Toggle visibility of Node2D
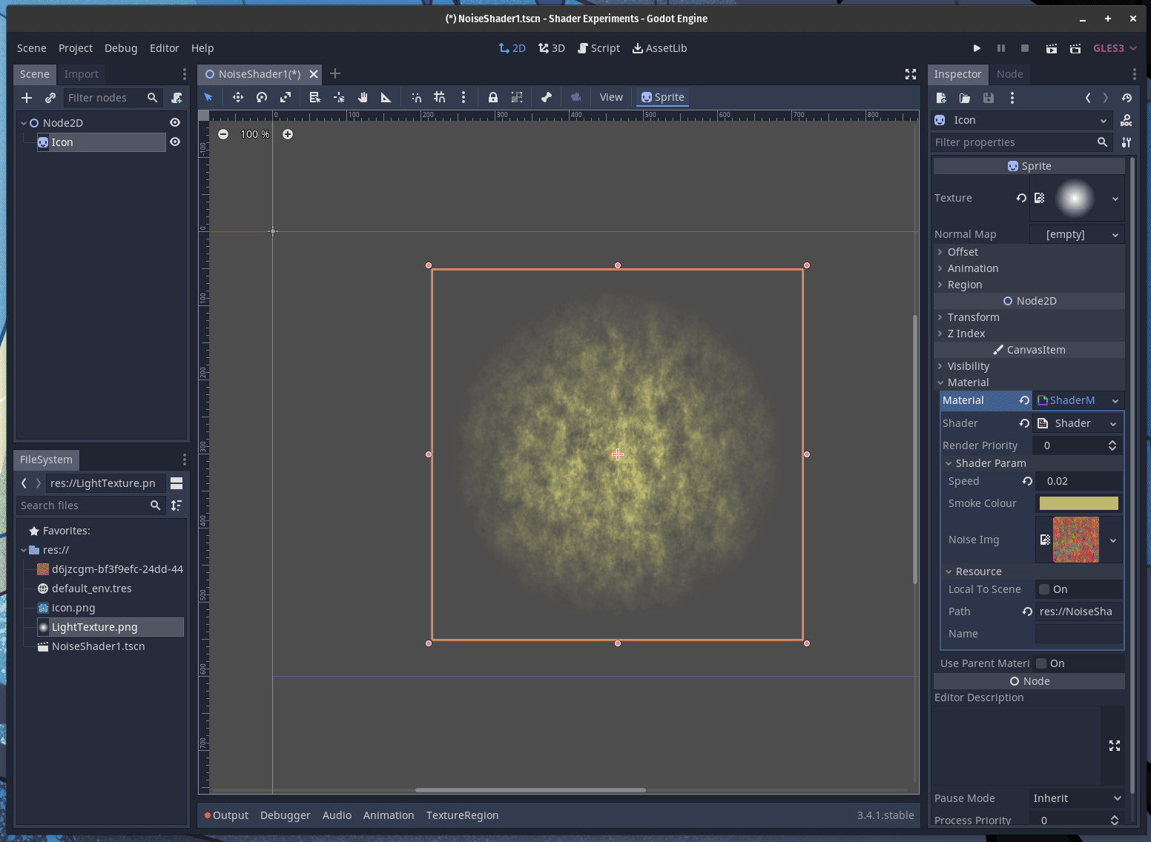Viewport: 1151px width, 842px height. pyautogui.click(x=175, y=123)
